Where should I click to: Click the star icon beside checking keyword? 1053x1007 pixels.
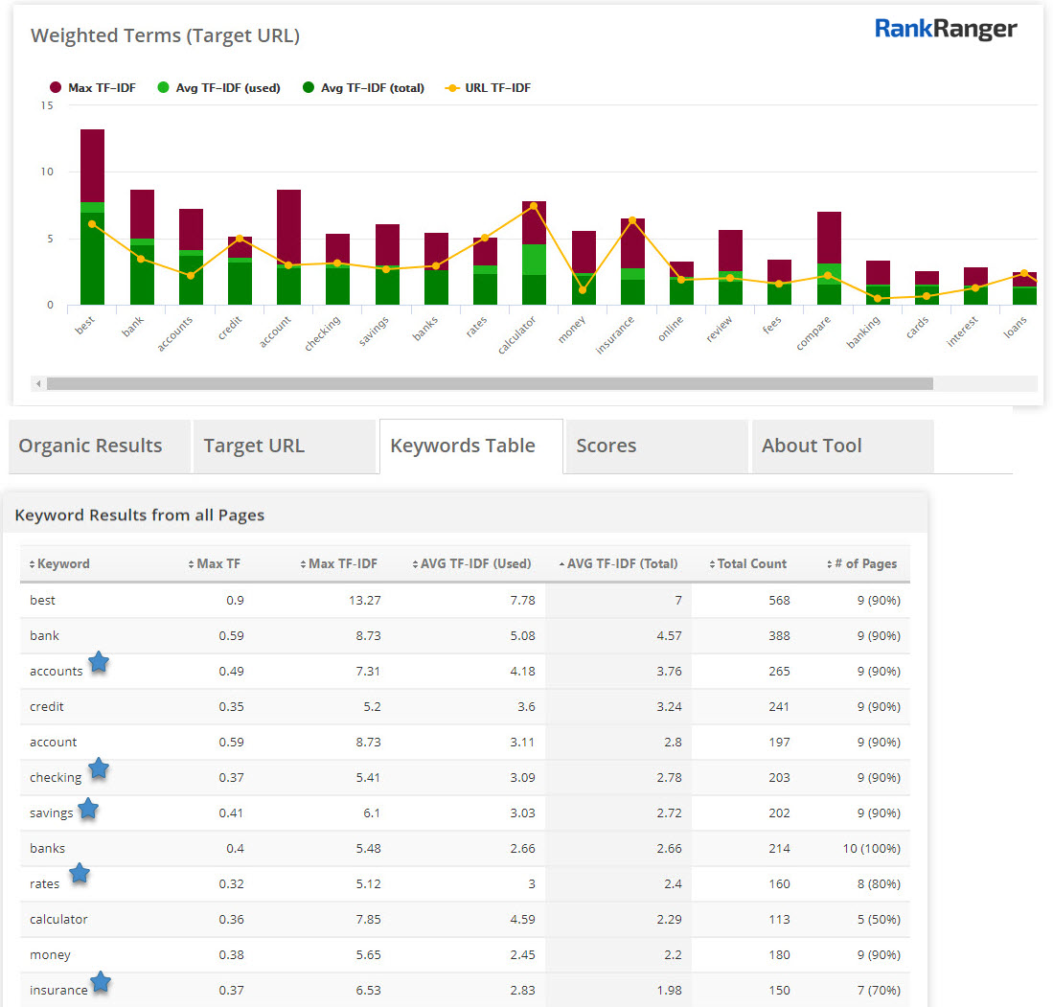coord(98,768)
